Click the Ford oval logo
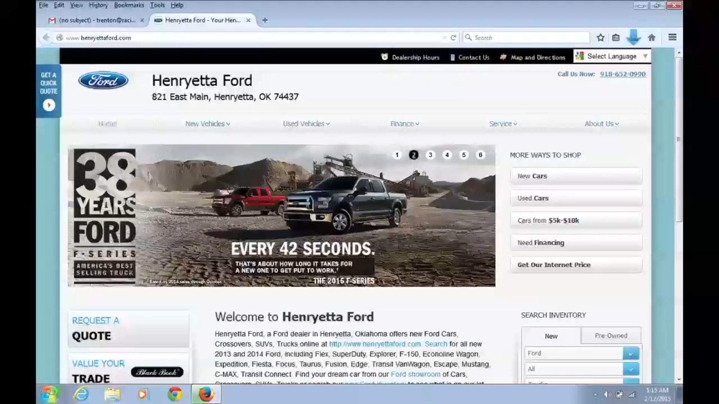Viewport: 719px width, 404px height. pyautogui.click(x=103, y=80)
